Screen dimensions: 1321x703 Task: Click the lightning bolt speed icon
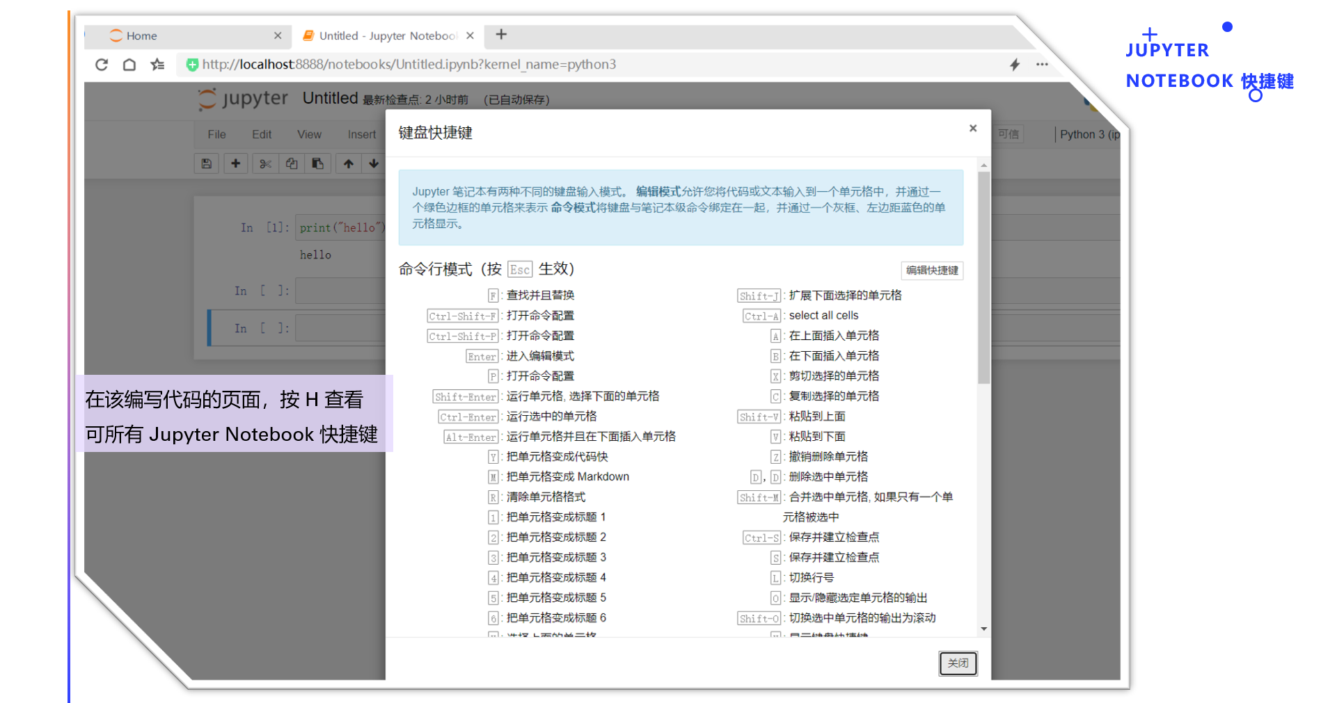1015,65
